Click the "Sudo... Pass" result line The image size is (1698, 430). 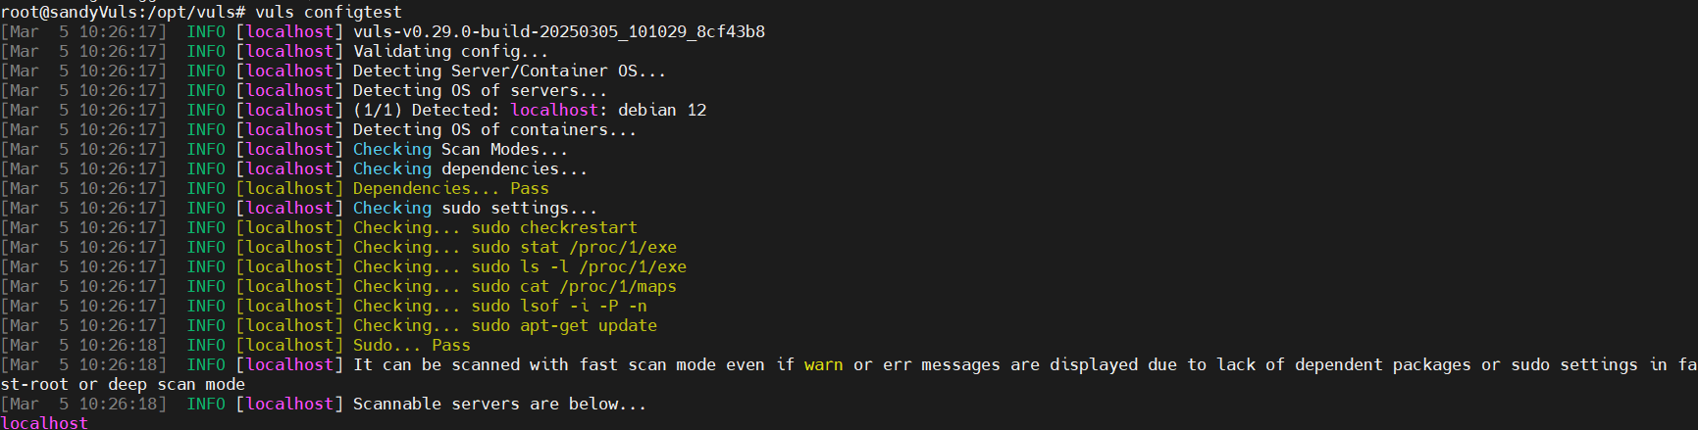[x=411, y=345]
